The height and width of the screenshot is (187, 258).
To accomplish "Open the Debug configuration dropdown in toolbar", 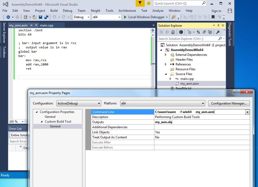I will pos(88,17).
